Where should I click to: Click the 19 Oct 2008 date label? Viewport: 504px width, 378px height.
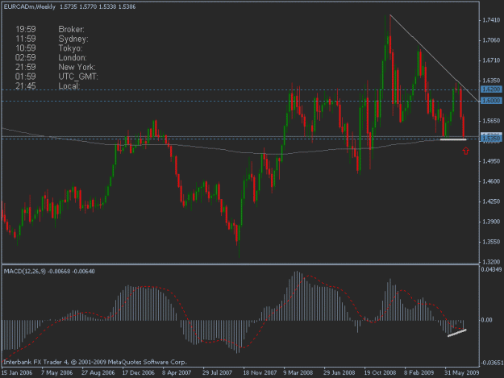pos(380,373)
